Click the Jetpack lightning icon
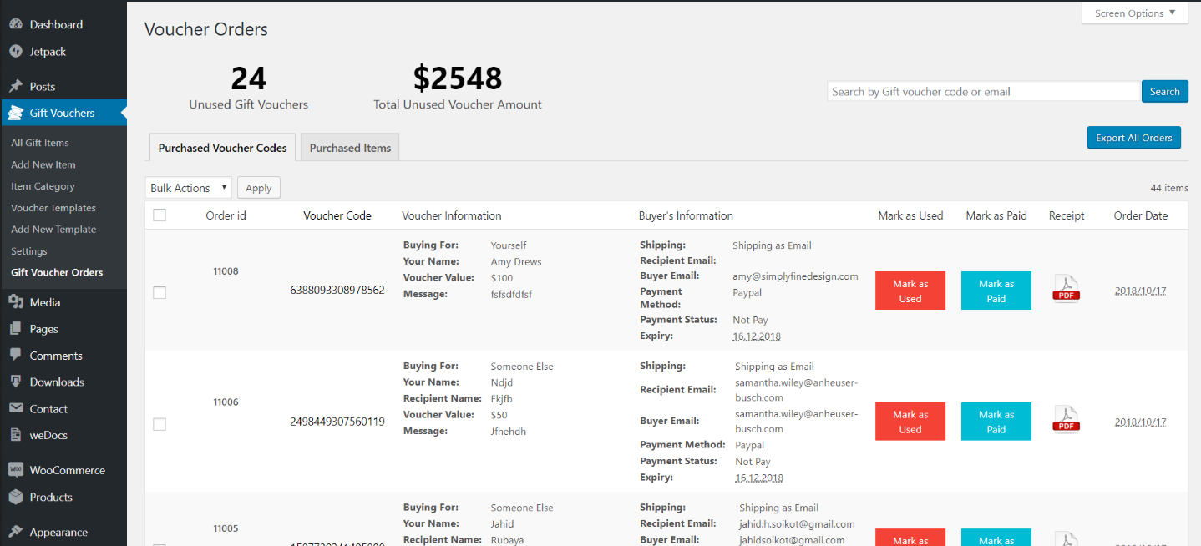1201x546 pixels. click(x=15, y=52)
